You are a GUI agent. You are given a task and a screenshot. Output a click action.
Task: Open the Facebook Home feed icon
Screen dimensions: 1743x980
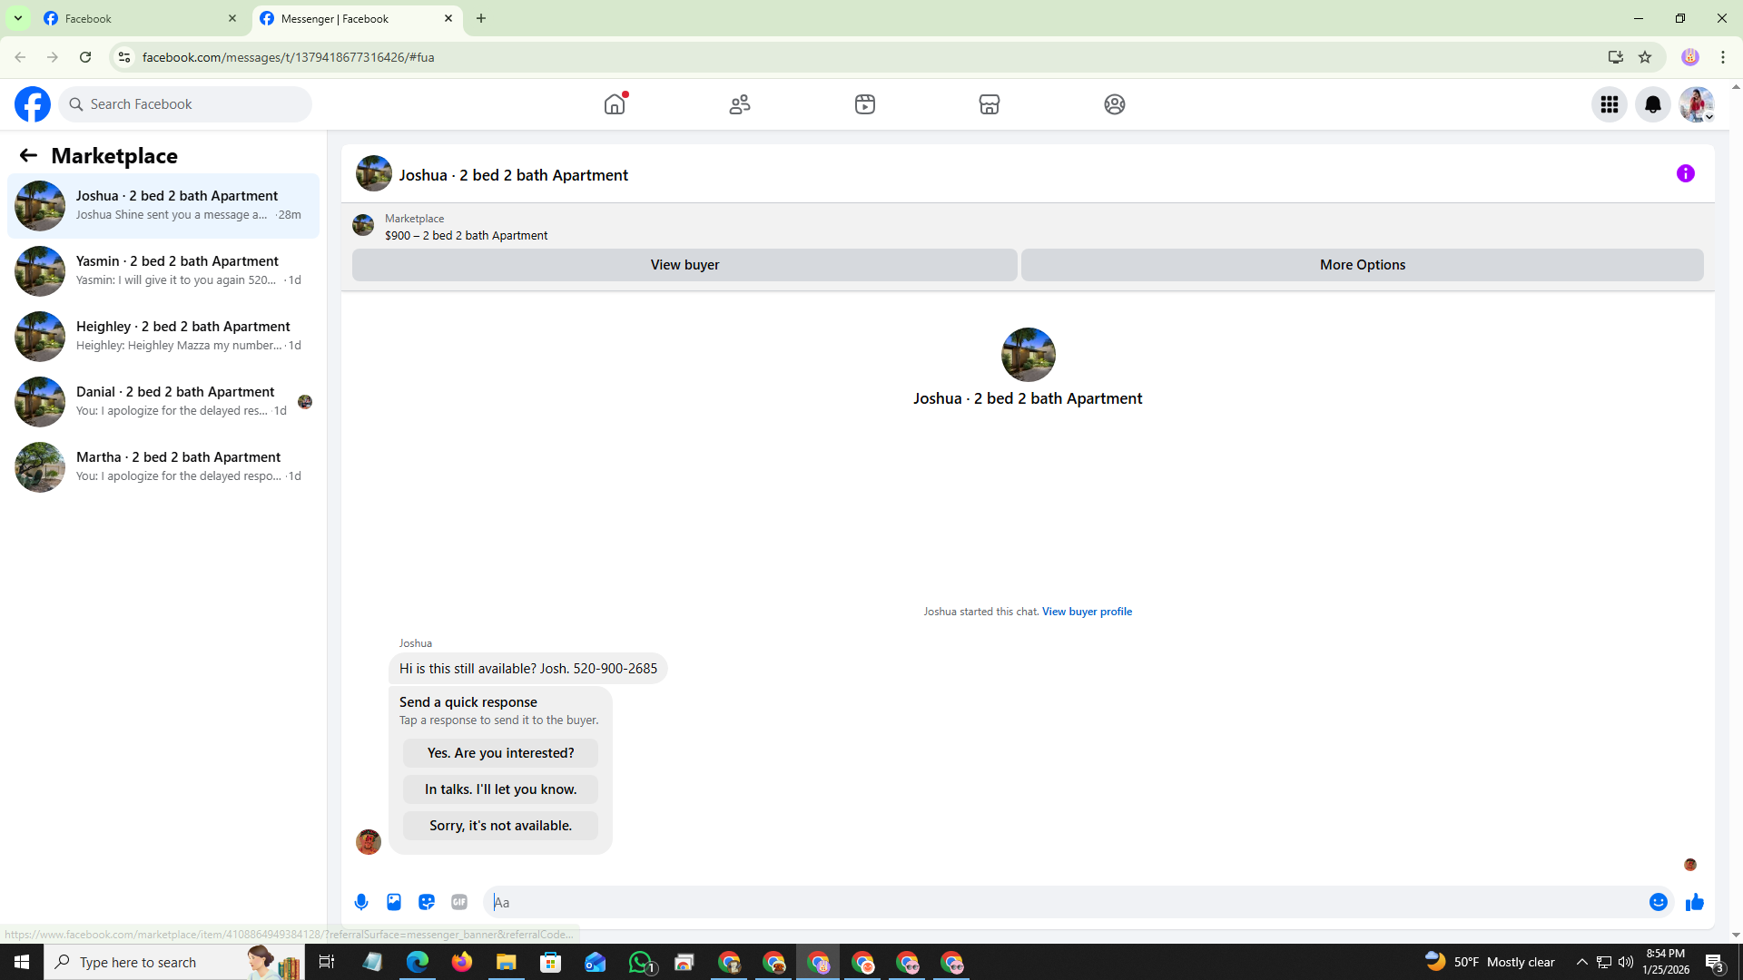click(615, 104)
